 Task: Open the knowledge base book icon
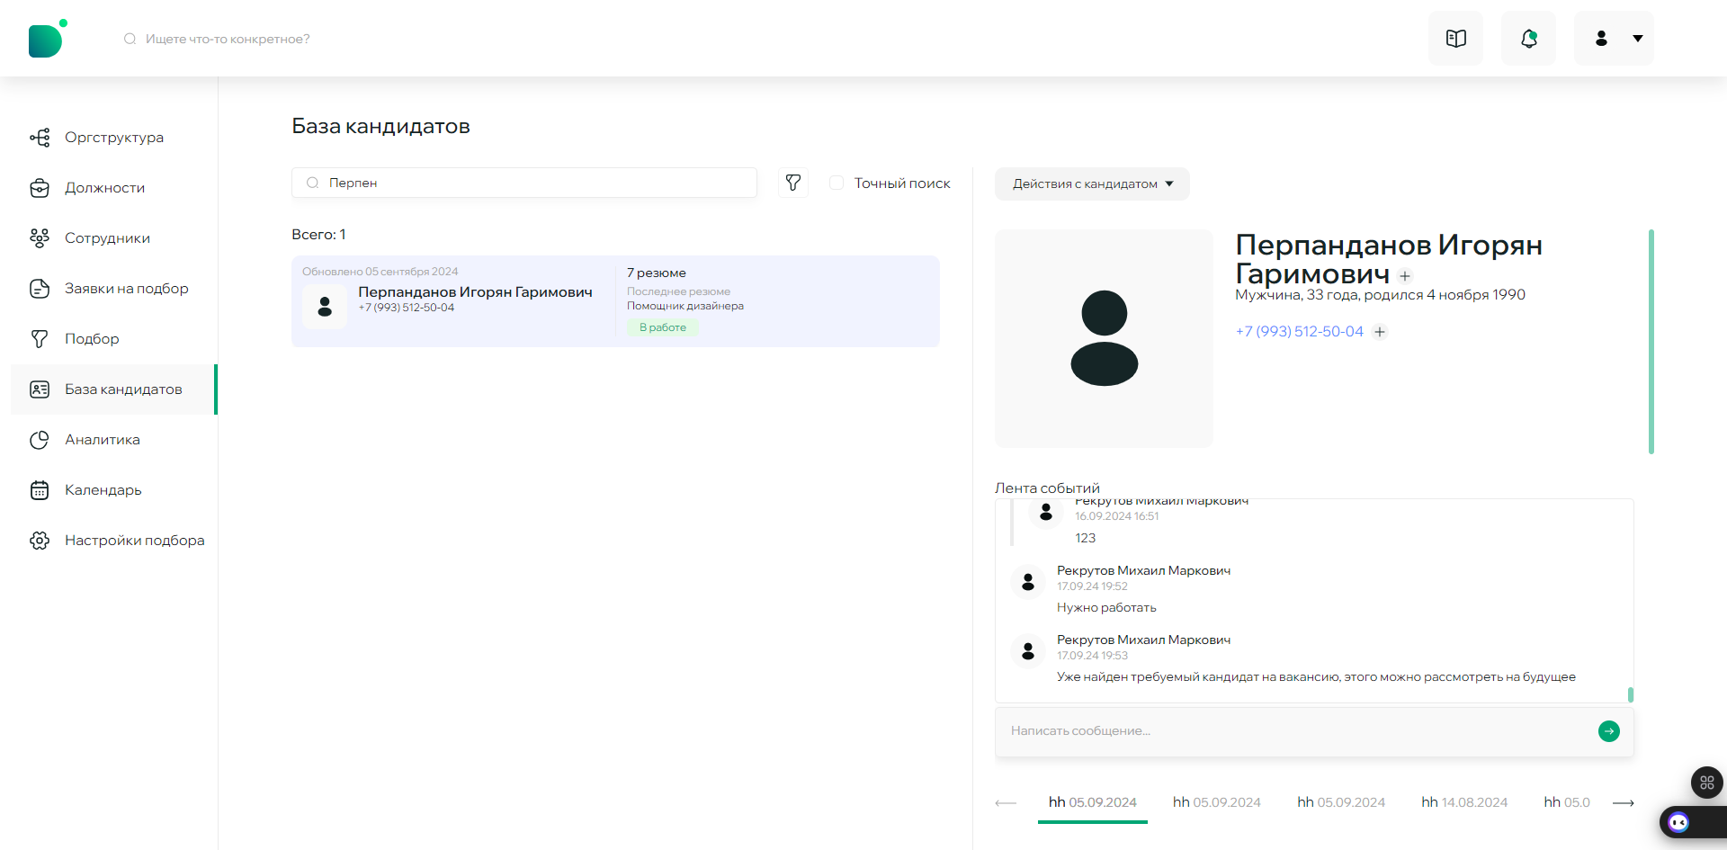(1455, 39)
